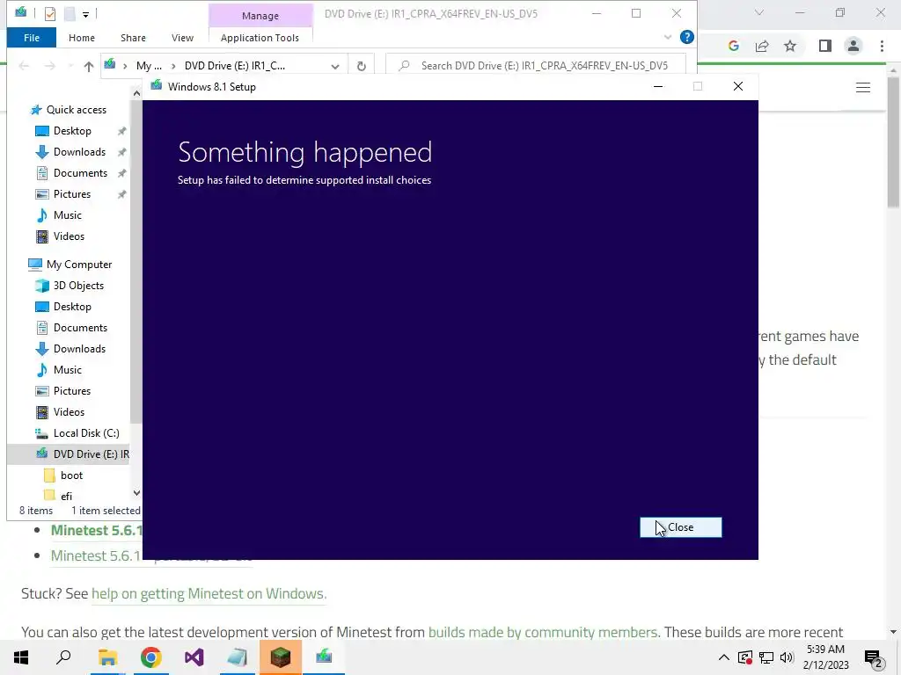Go up one folder level in Explorer
This screenshot has height=675, width=901.
tap(89, 66)
